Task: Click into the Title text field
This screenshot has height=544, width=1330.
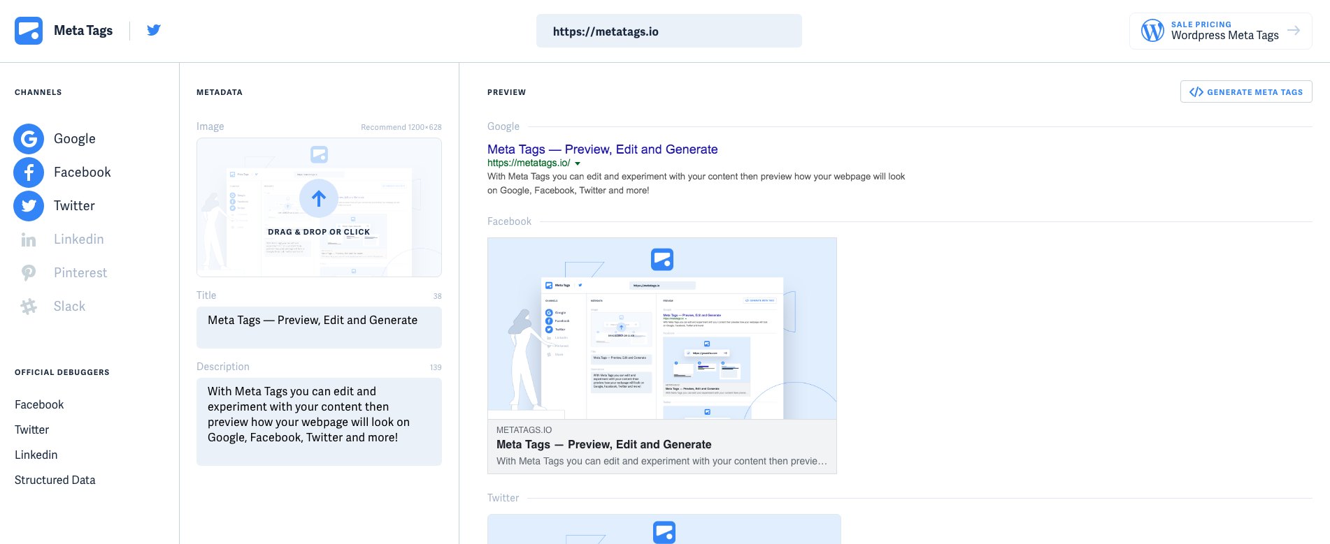Action: tap(319, 328)
